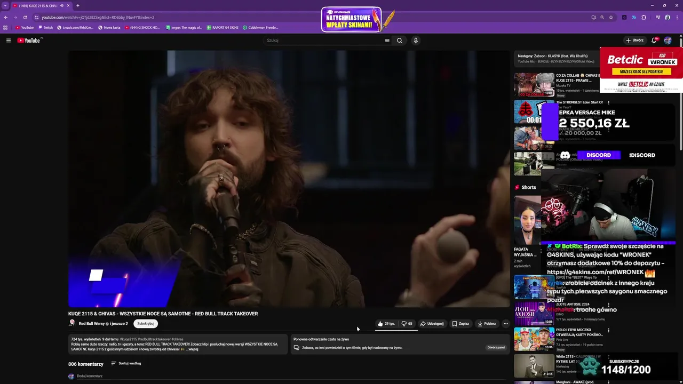Open the Chrome three-dot menu

point(677,18)
